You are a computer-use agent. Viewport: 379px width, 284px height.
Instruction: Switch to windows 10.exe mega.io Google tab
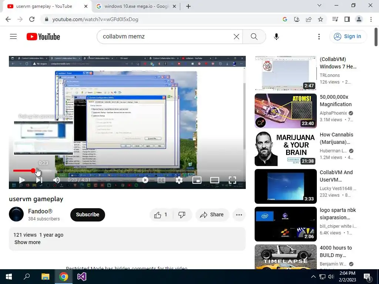[135, 6]
